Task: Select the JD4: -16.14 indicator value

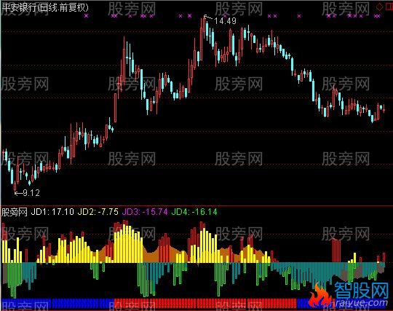Action: click(194, 212)
